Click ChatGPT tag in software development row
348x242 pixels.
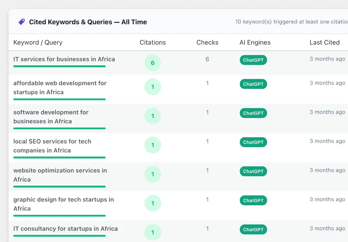253,113
